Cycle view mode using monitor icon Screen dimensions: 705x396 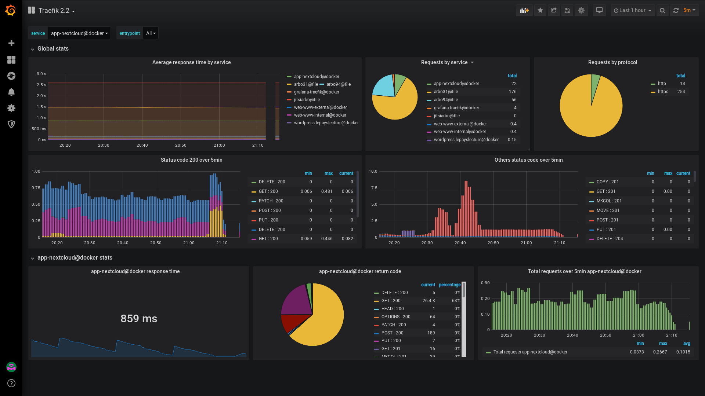[x=599, y=10]
